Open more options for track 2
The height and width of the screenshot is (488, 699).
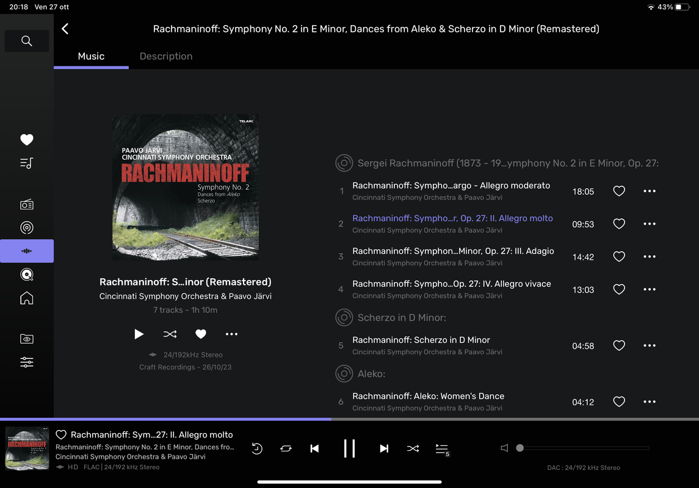(650, 224)
